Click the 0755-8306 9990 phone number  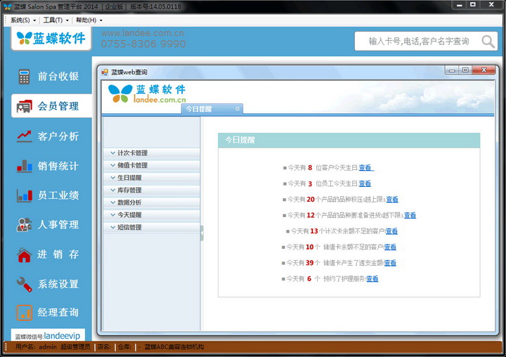(143, 44)
